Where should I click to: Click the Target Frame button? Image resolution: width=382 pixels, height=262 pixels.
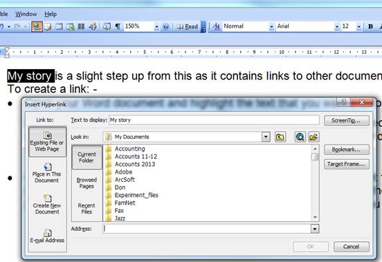click(x=347, y=164)
